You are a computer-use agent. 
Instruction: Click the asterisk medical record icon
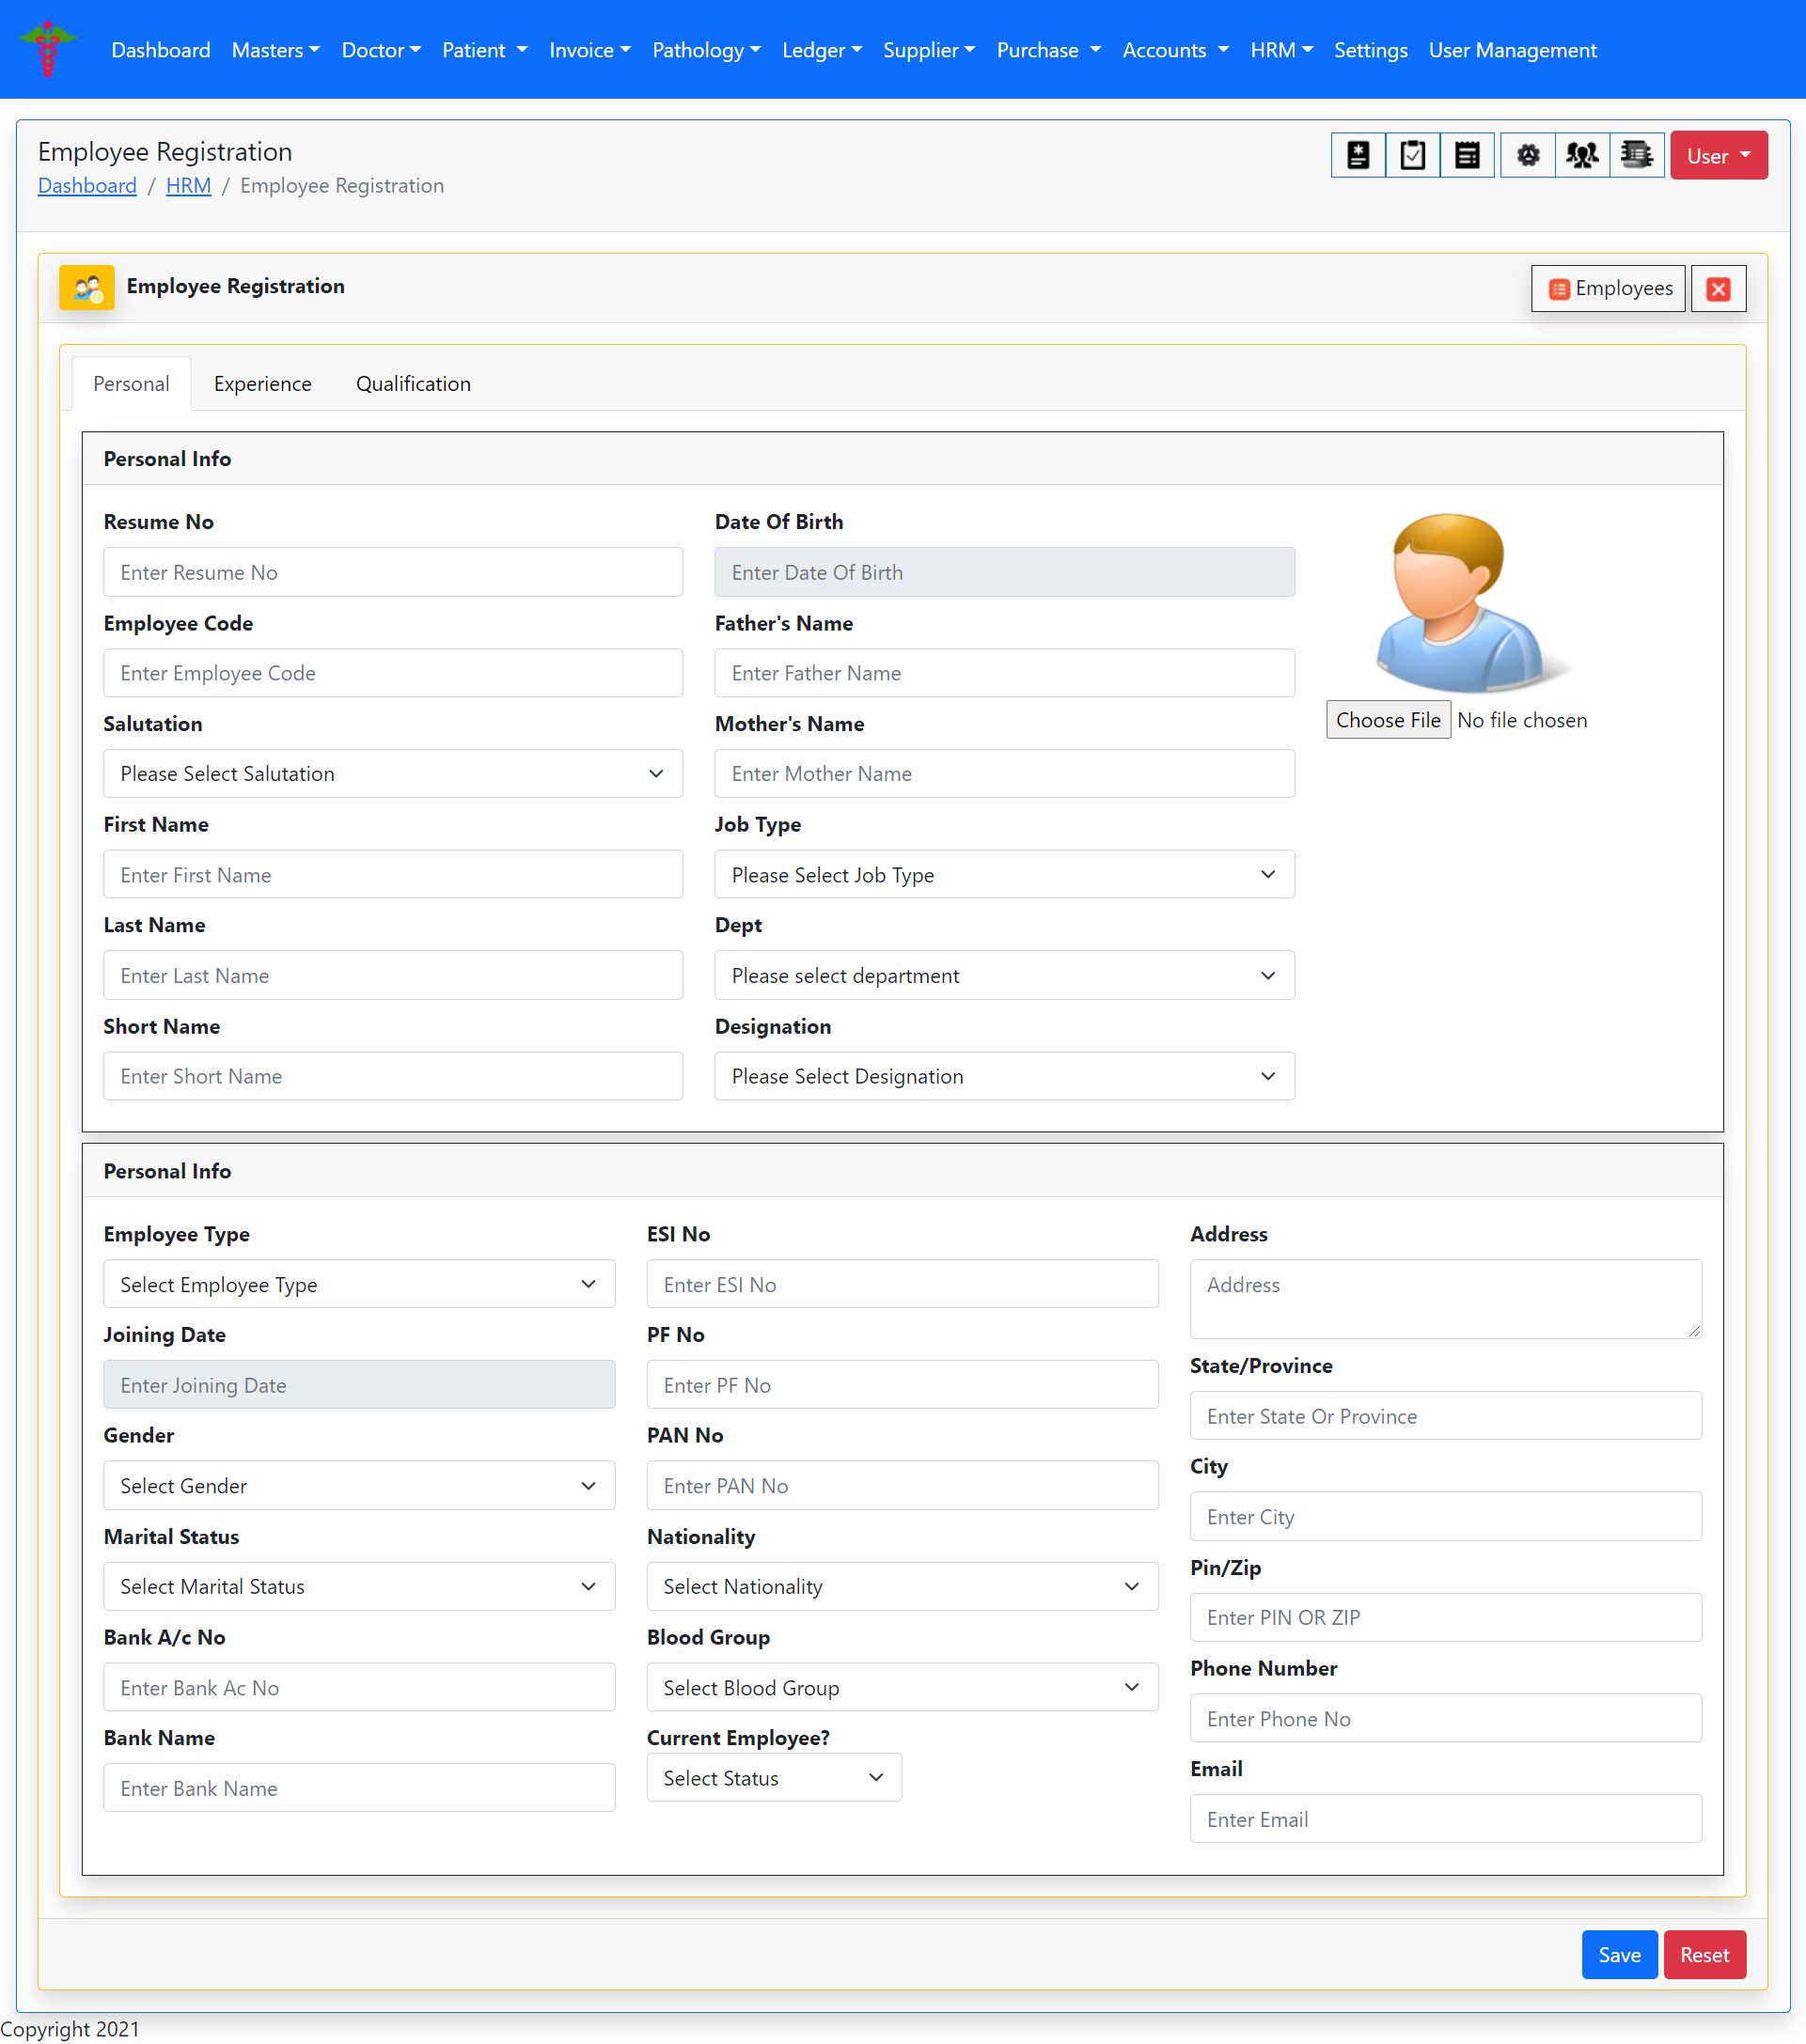point(1358,156)
